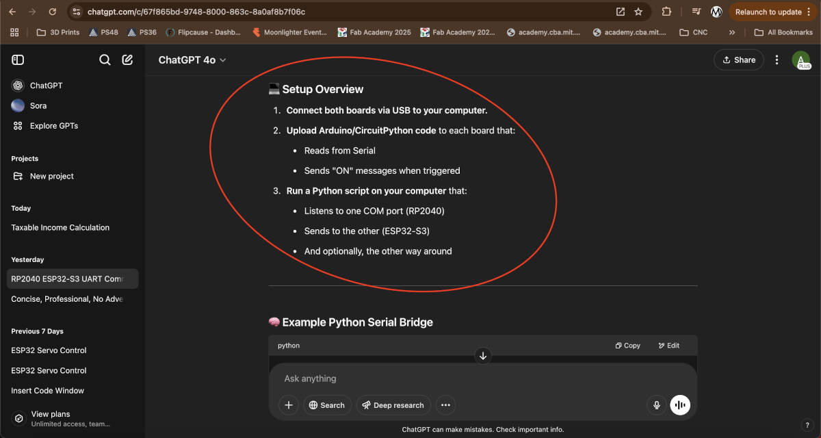This screenshot has width=821, height=438.
Task: Open the Chrome extensions puzzle icon
Action: tap(666, 12)
